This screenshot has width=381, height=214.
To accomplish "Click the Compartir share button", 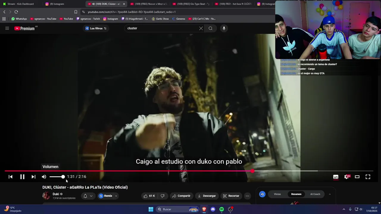I will tap(181, 196).
